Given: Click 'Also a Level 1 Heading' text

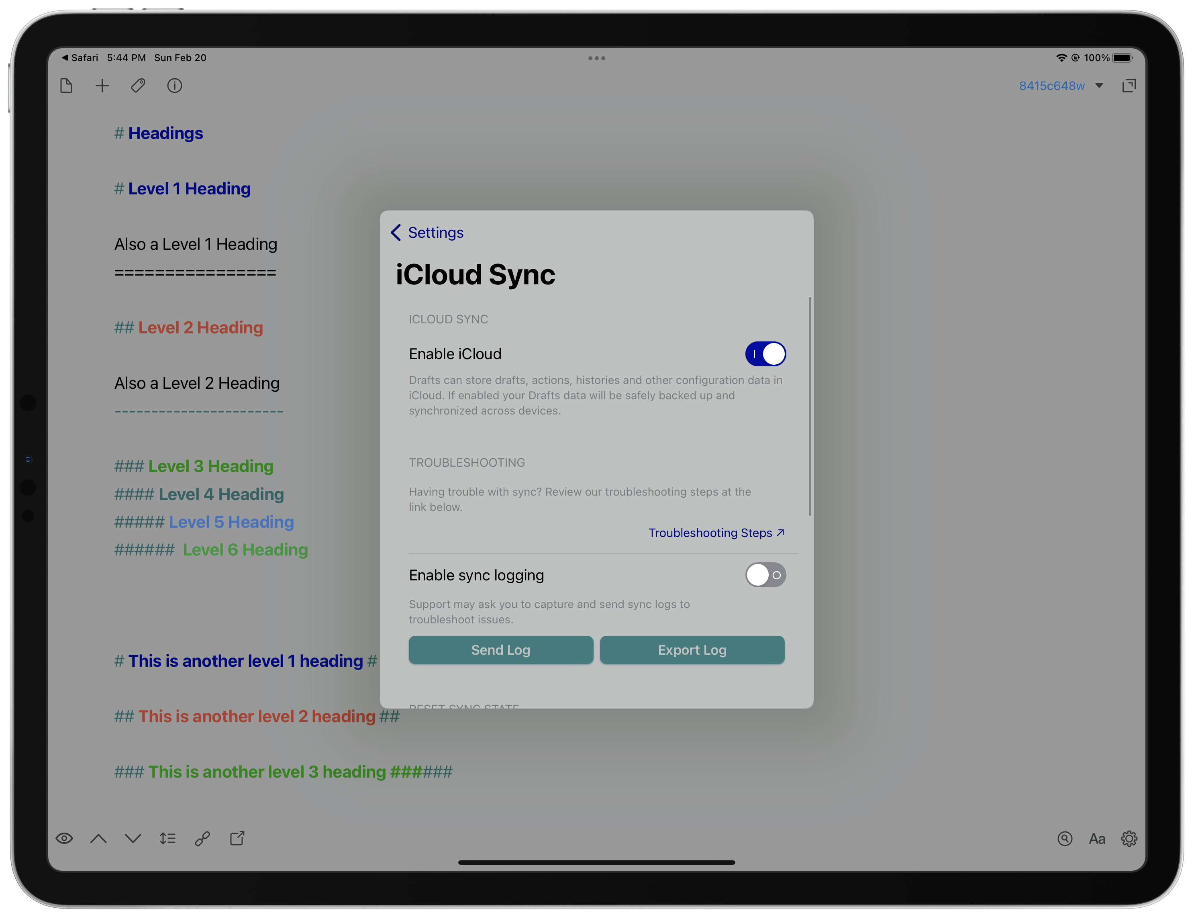Looking at the screenshot, I should (x=196, y=244).
